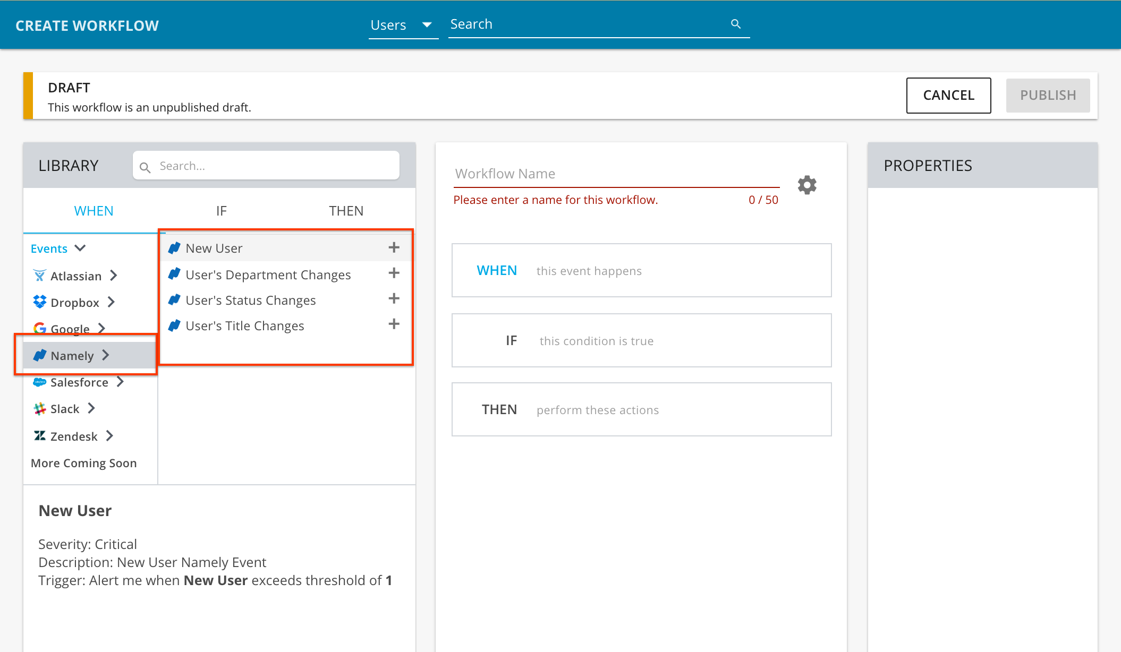Screen dimensions: 1121x652
Task: Select the IF this condition is true box
Action: coord(641,340)
